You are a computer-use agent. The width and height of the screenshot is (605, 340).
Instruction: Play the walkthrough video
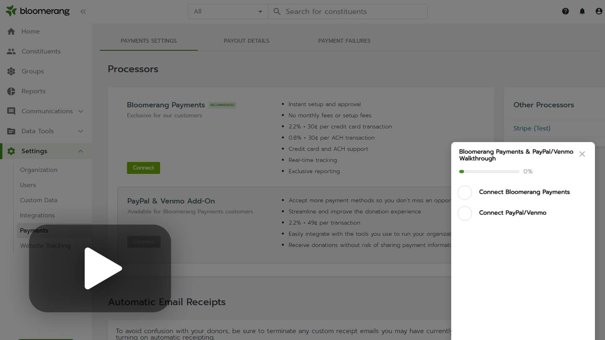click(100, 268)
